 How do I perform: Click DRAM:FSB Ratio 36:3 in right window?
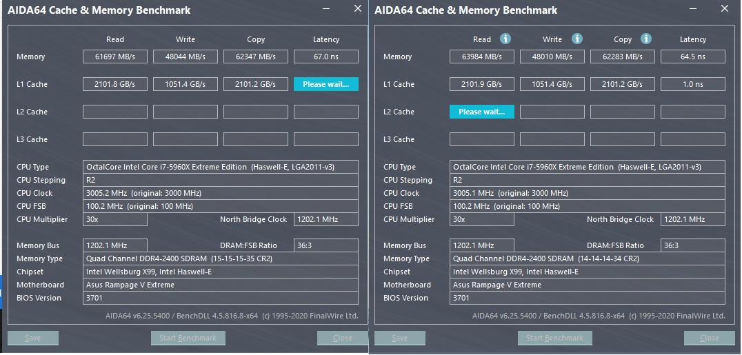(693, 245)
